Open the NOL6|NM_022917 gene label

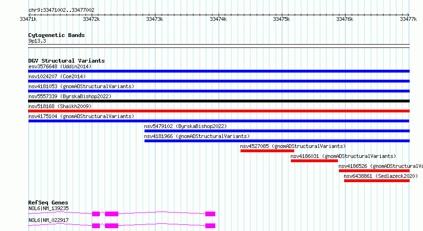coord(48,220)
